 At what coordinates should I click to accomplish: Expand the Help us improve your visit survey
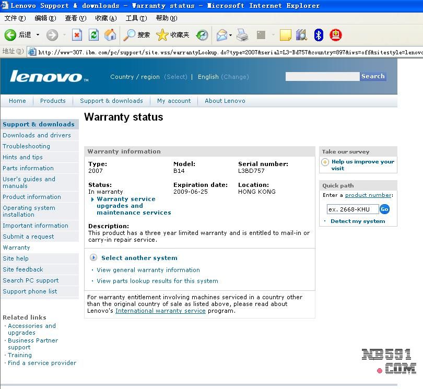pyautogui.click(x=362, y=164)
